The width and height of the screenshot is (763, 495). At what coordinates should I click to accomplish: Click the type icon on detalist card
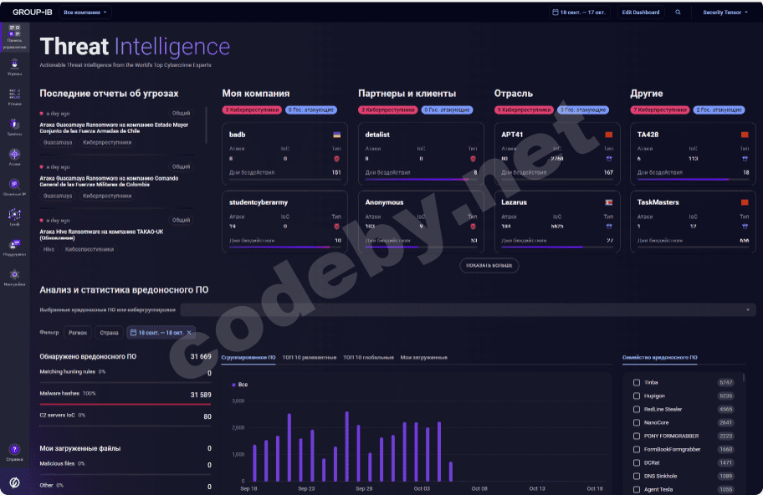(x=473, y=159)
